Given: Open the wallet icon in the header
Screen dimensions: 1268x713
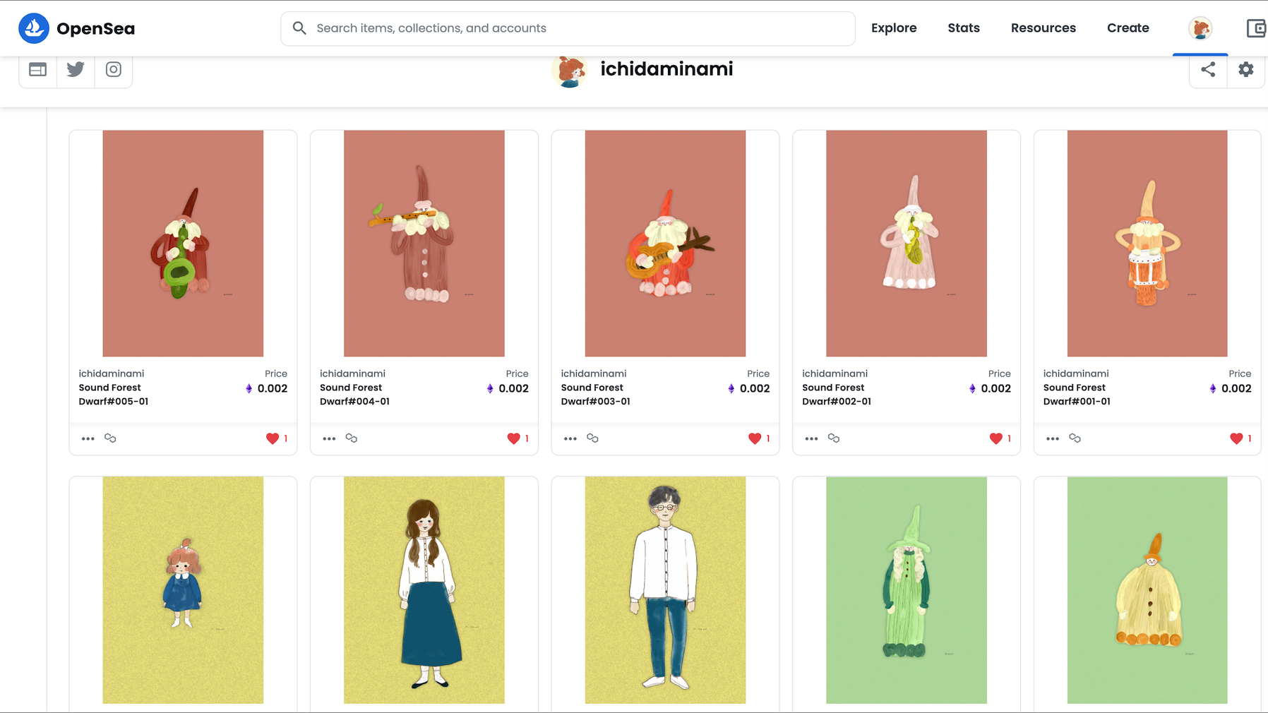Looking at the screenshot, I should tap(1256, 28).
